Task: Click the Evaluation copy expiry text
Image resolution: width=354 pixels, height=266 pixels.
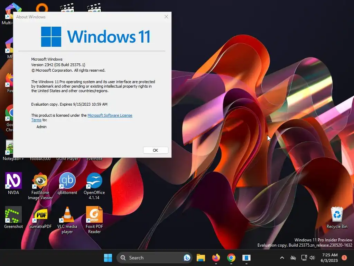Action: pos(69,104)
